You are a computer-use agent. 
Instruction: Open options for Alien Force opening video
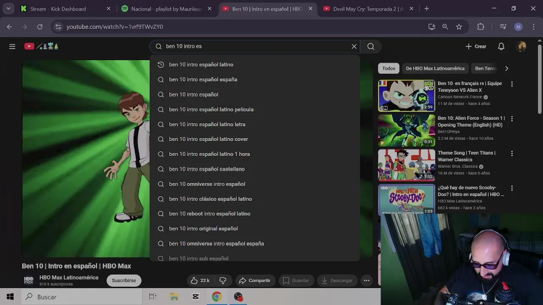512,119
